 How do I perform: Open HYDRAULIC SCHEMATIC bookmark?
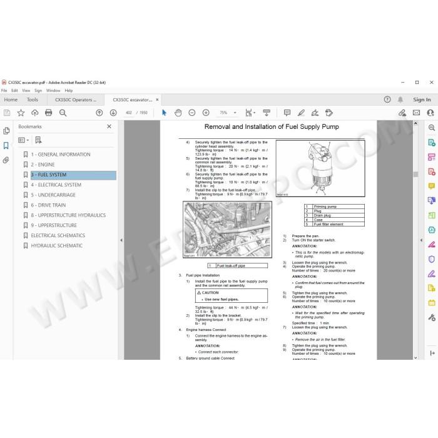[x=57, y=246]
